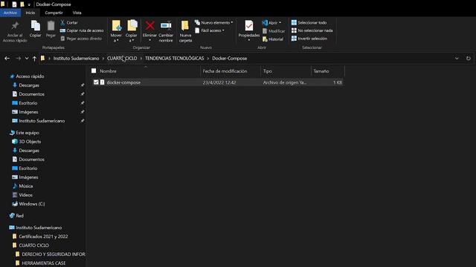Sort by the Tipo column
The height and width of the screenshot is (267, 476).
[x=268, y=71]
